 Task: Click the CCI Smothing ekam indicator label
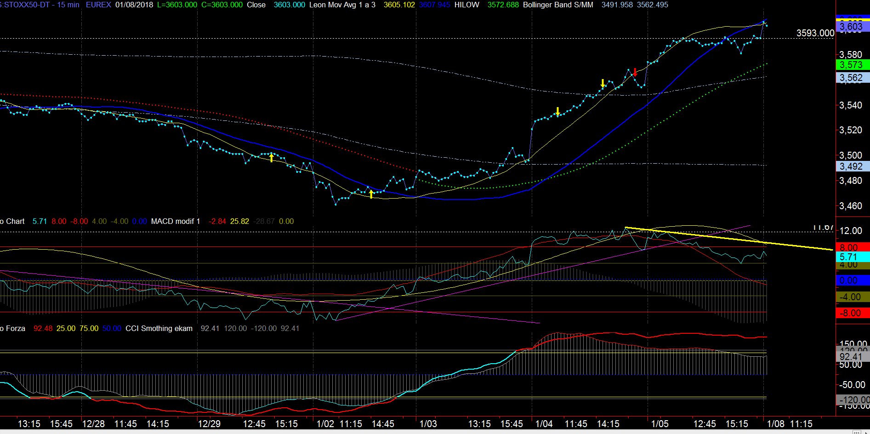point(159,328)
